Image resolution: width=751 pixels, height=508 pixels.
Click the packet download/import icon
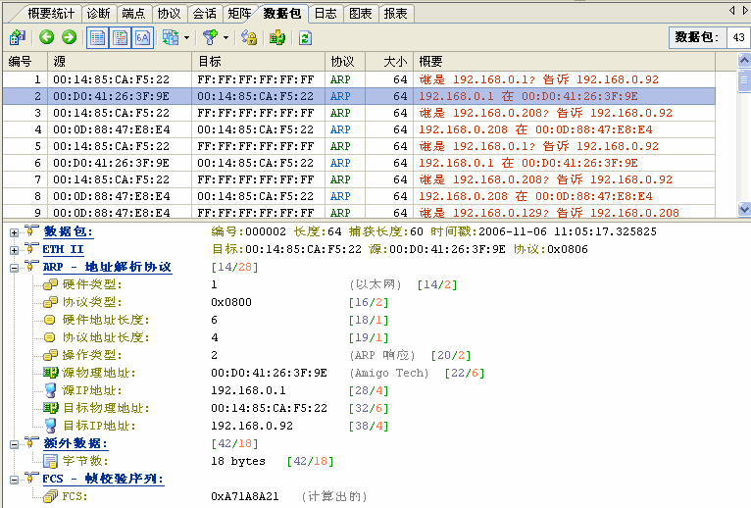(277, 37)
